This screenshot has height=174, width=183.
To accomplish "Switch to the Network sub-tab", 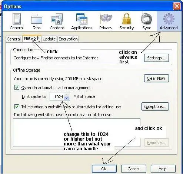I will pos(32,39).
